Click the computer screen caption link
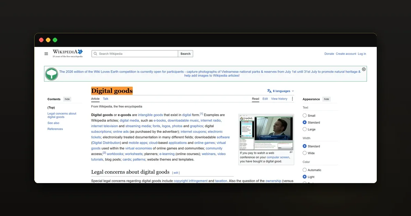The width and height of the screenshot is (411, 216). (x=278, y=157)
